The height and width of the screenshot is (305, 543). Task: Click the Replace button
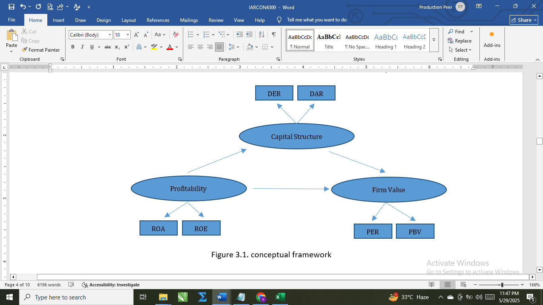click(460, 41)
